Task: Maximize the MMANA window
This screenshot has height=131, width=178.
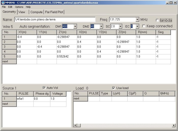Action: click(x=171, y=3)
